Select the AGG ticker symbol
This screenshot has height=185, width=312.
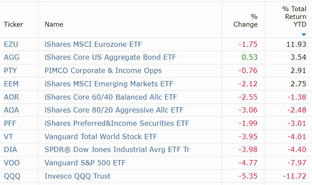[12, 57]
